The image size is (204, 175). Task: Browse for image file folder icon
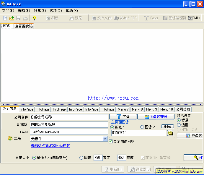(170, 133)
